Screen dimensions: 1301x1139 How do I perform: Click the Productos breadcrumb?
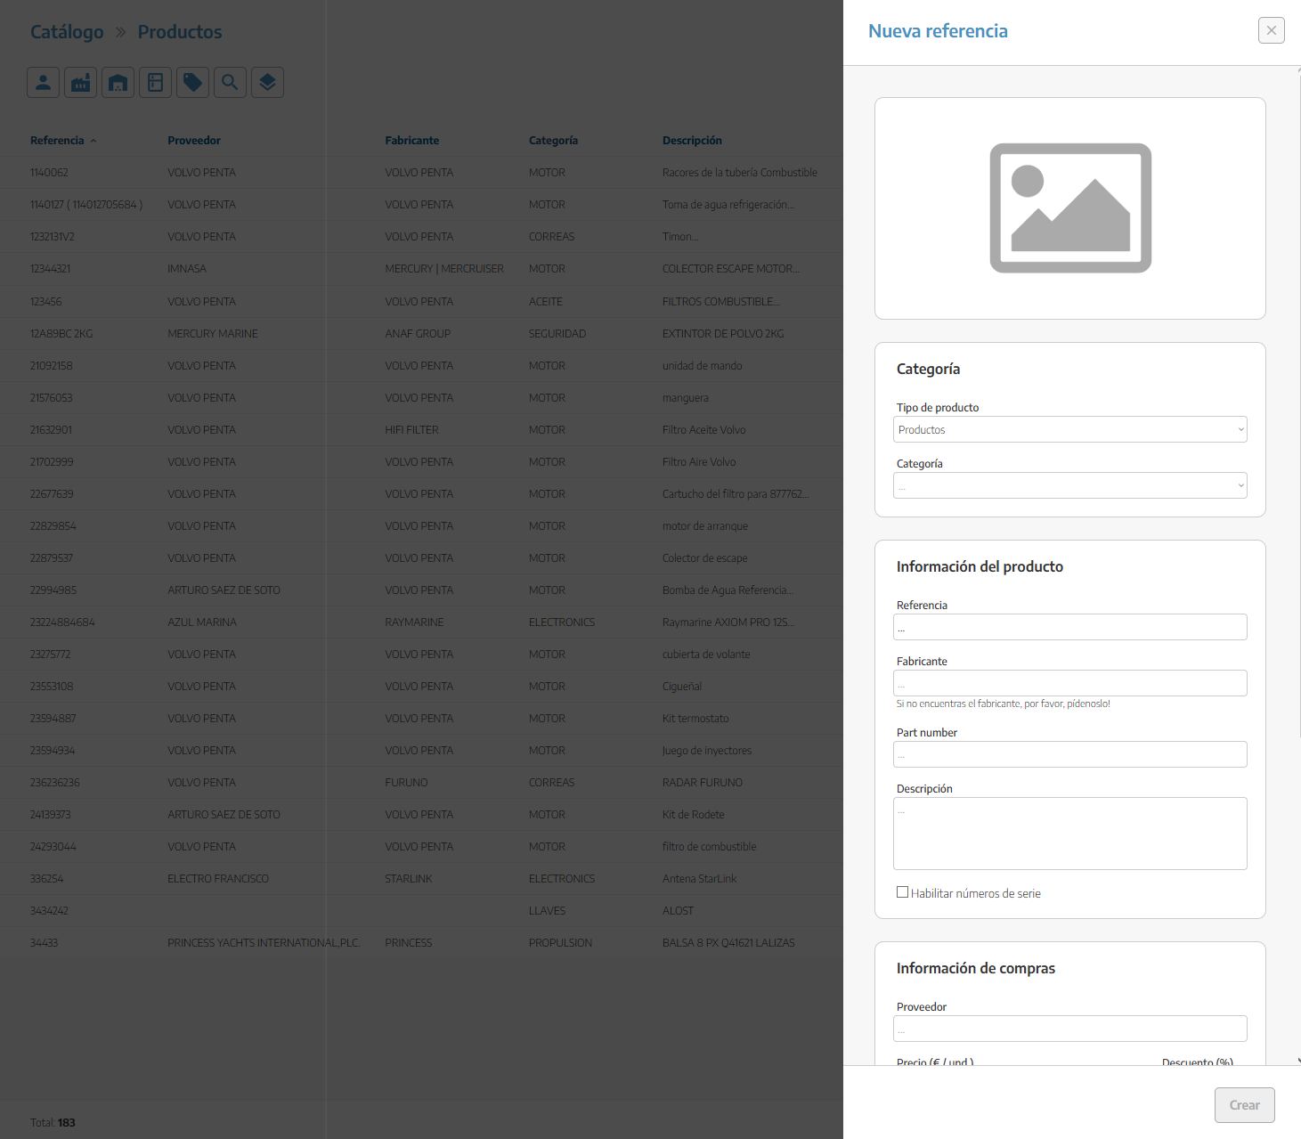click(x=180, y=32)
